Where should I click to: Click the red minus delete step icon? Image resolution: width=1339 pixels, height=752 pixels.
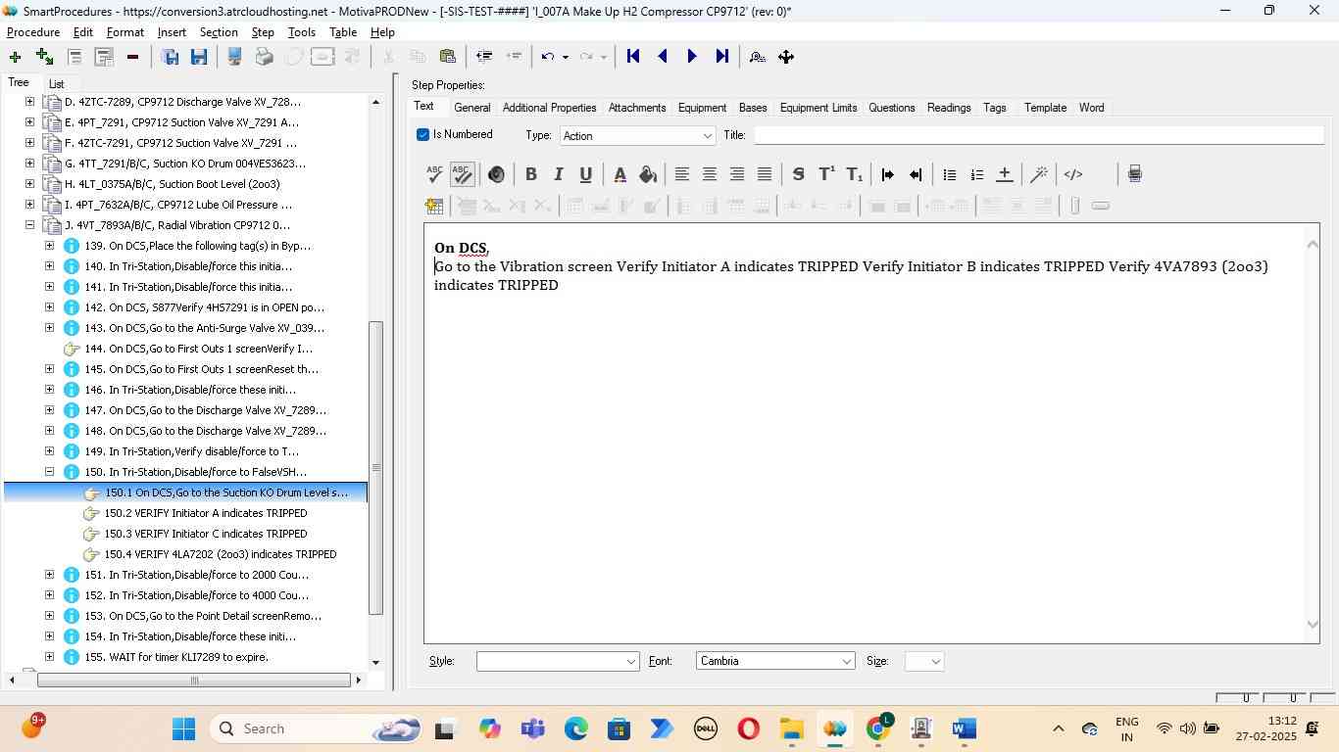tap(132, 57)
